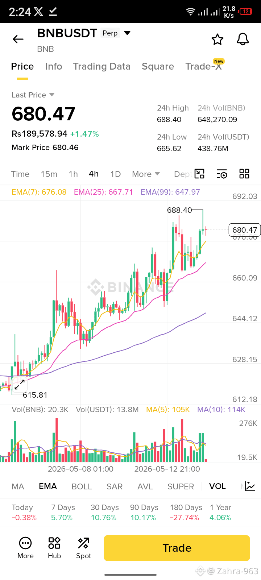Open chart settings icon

222,174
